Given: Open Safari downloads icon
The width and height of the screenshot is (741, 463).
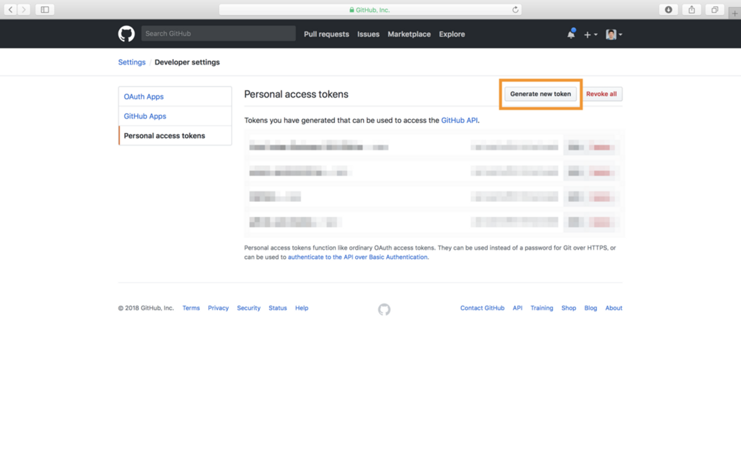Looking at the screenshot, I should pyautogui.click(x=668, y=10).
